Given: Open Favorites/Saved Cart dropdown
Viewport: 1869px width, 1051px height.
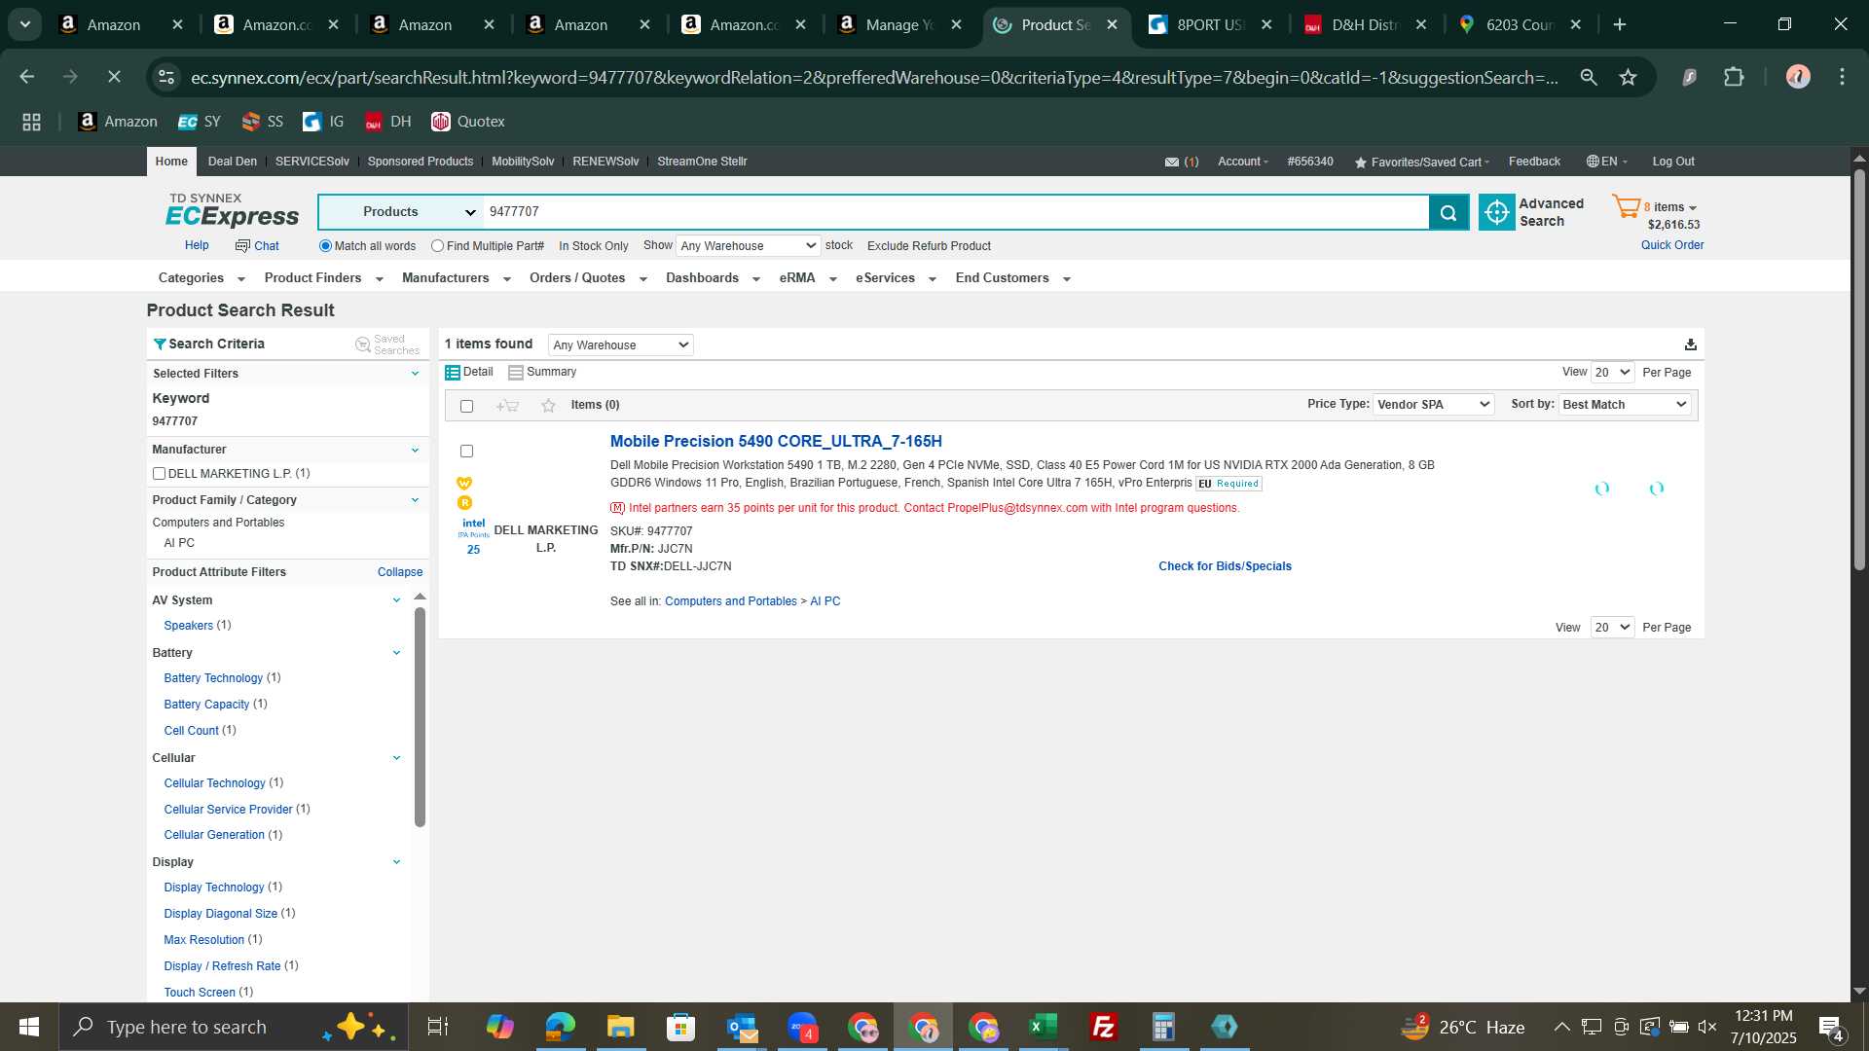Looking at the screenshot, I should [1421, 163].
